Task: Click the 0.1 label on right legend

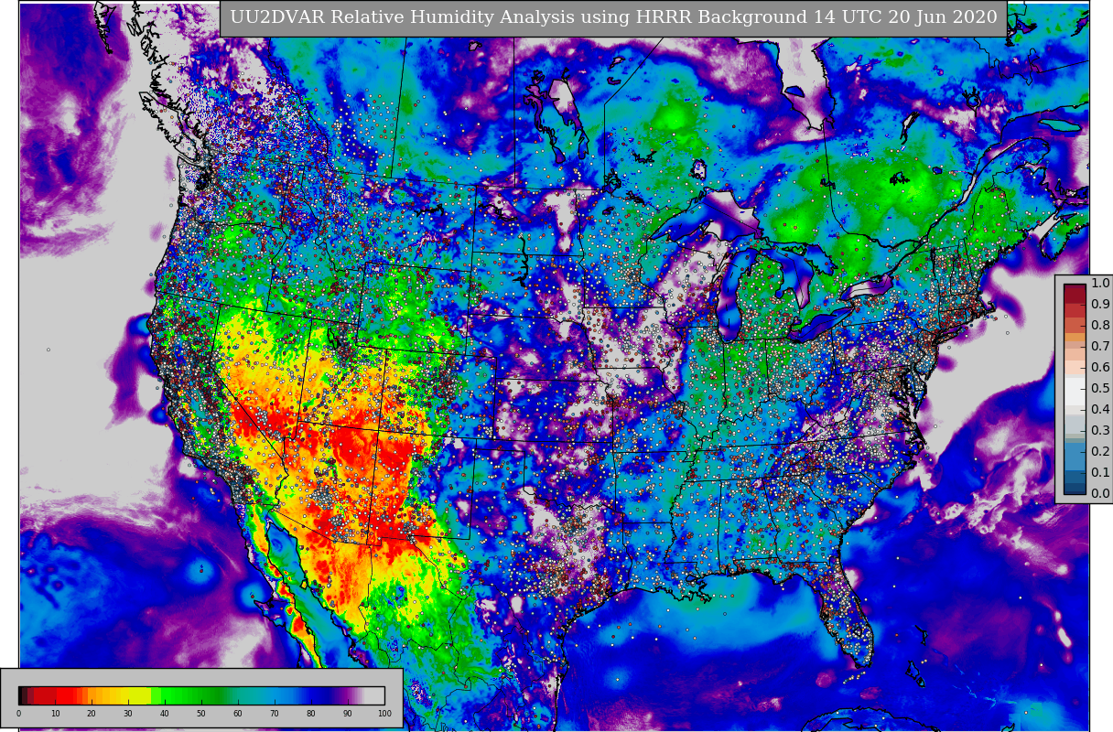Action: pyautogui.click(x=1100, y=473)
